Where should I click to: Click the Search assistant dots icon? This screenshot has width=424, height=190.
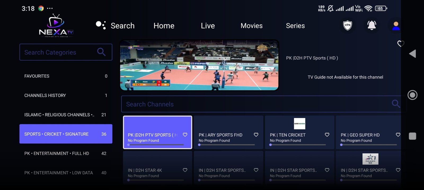[x=101, y=25]
